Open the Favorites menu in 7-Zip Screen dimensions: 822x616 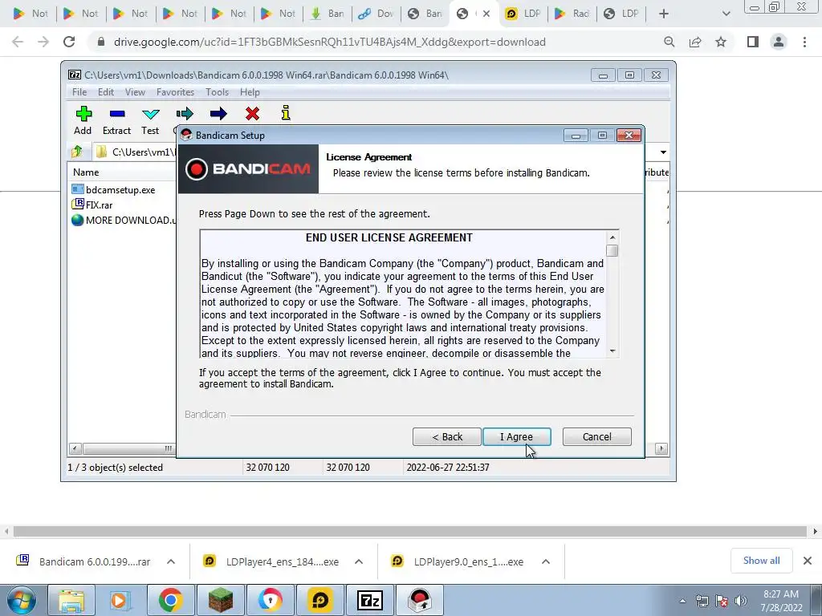point(175,92)
